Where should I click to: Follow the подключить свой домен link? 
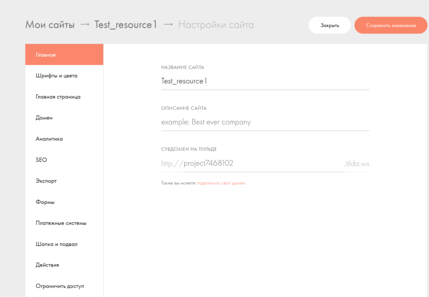220,183
